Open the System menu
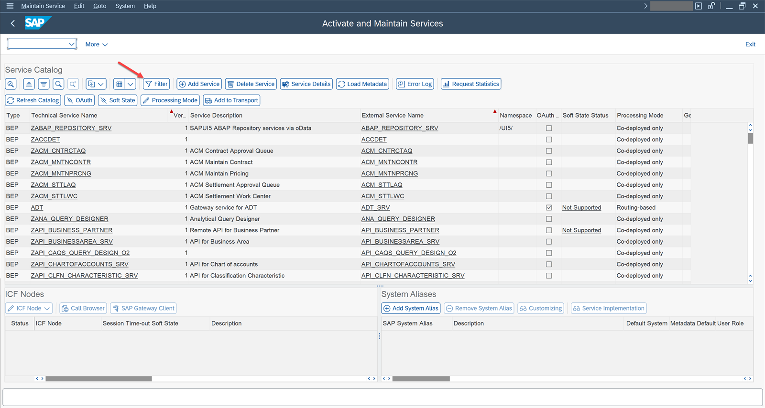Image resolution: width=765 pixels, height=408 pixels. (125, 6)
